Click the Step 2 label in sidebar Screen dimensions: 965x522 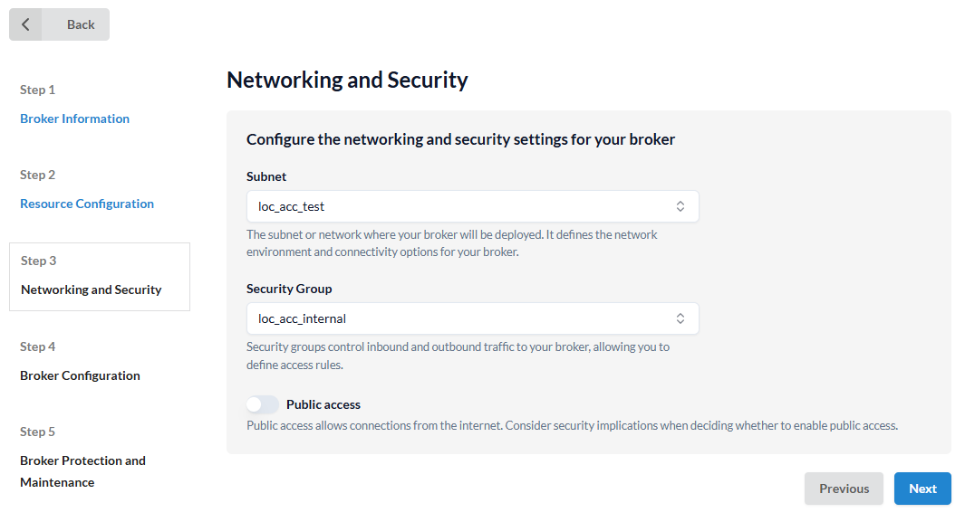tap(37, 175)
